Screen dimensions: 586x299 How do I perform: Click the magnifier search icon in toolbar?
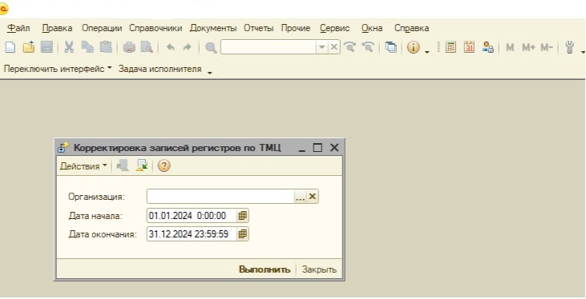tap(211, 48)
